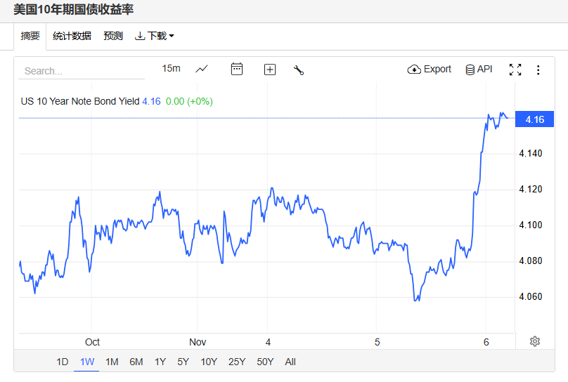Click the 6 x-axis date label
The width and height of the screenshot is (568, 382).
486,342
